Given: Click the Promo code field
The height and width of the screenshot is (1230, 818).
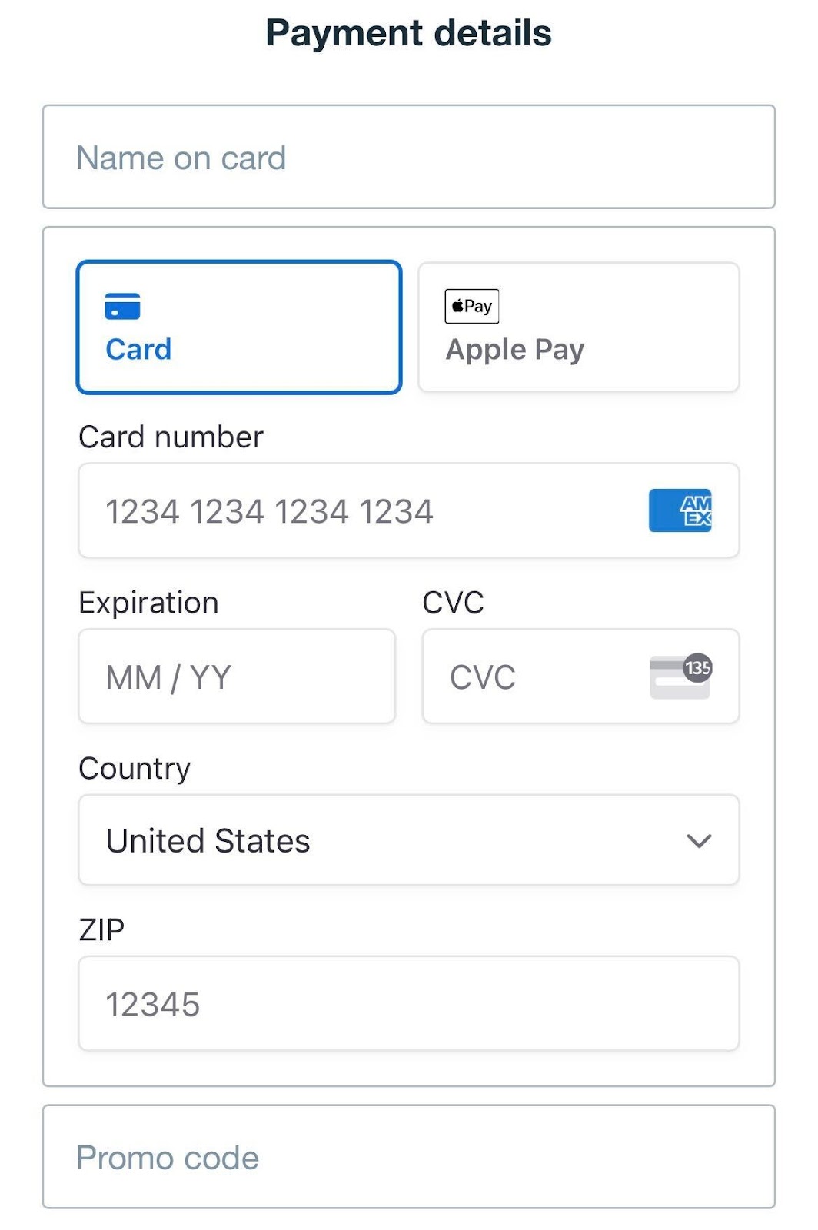Looking at the screenshot, I should 408,1157.
